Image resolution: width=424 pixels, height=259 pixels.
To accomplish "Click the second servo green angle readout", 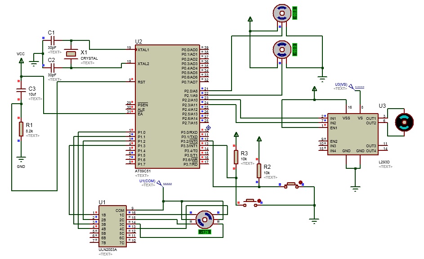I will 295,50.
